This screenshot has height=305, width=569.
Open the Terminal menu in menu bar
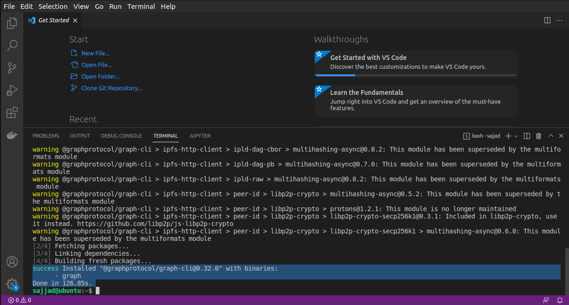(141, 6)
